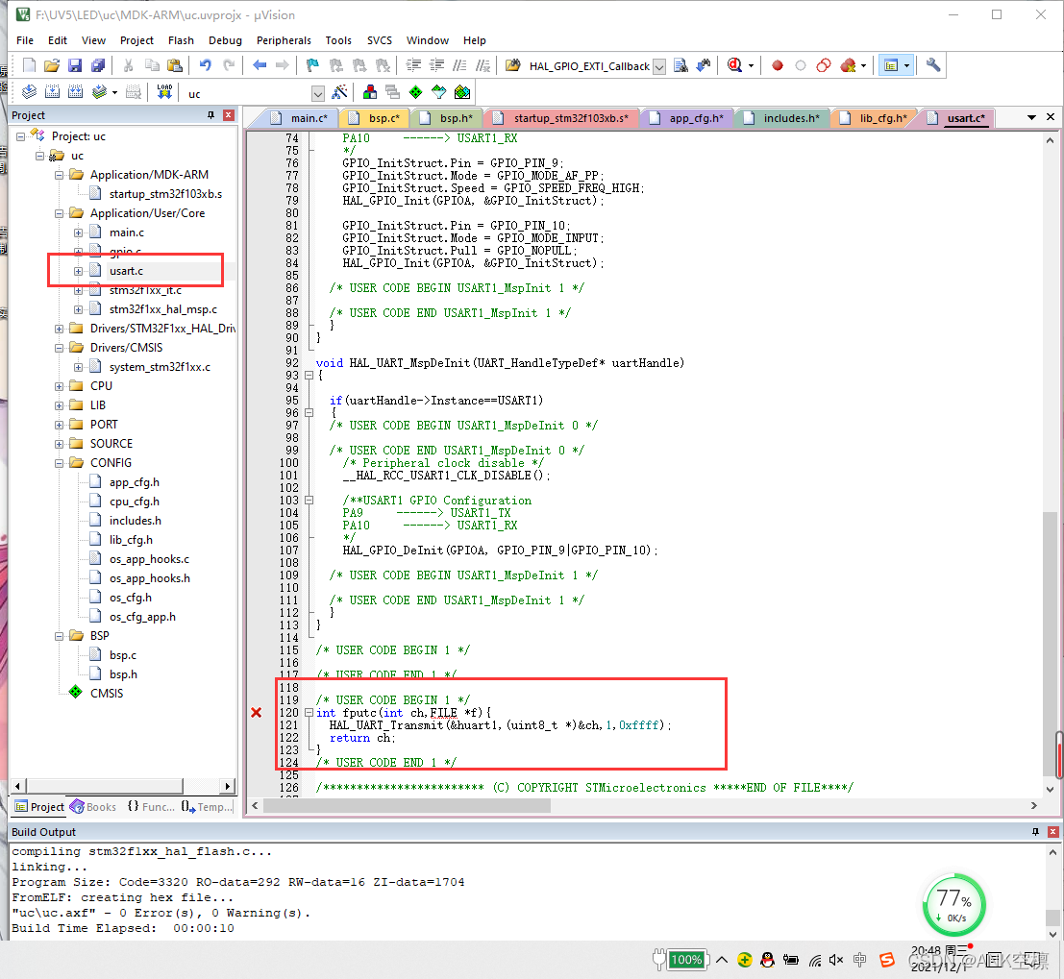1064x979 pixels.
Task: Click the speaker volume tray icon
Action: coord(836,960)
